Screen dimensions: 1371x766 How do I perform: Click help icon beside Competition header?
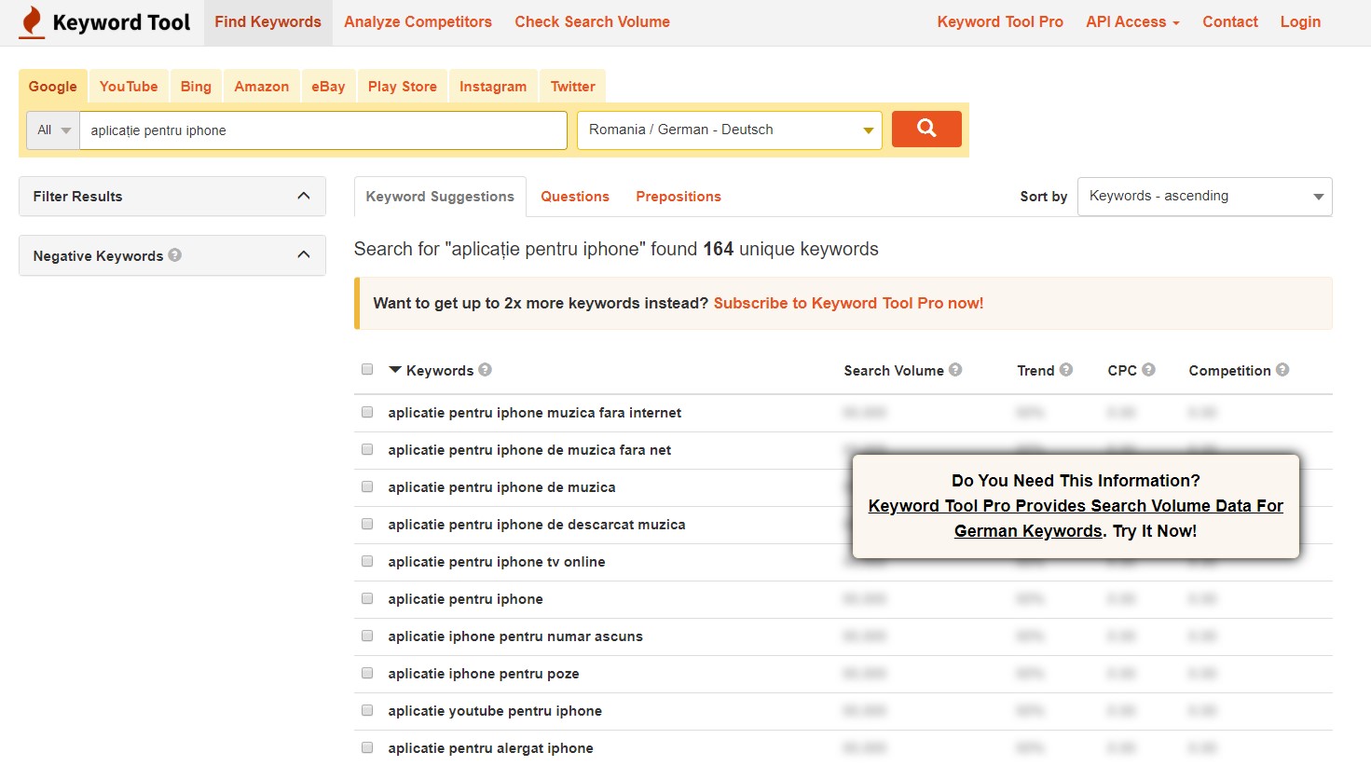pos(1282,370)
